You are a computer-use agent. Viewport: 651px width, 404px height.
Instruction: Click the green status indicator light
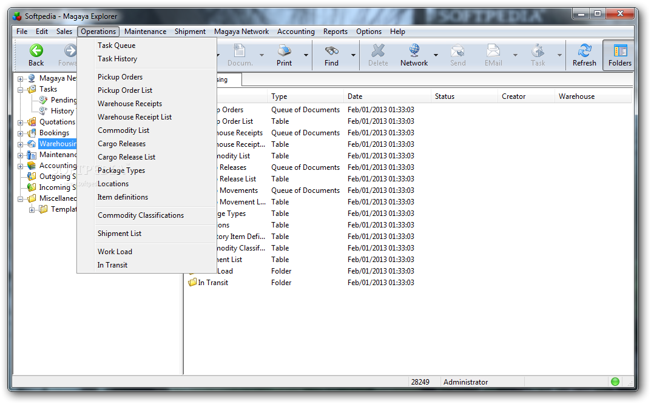(x=615, y=382)
